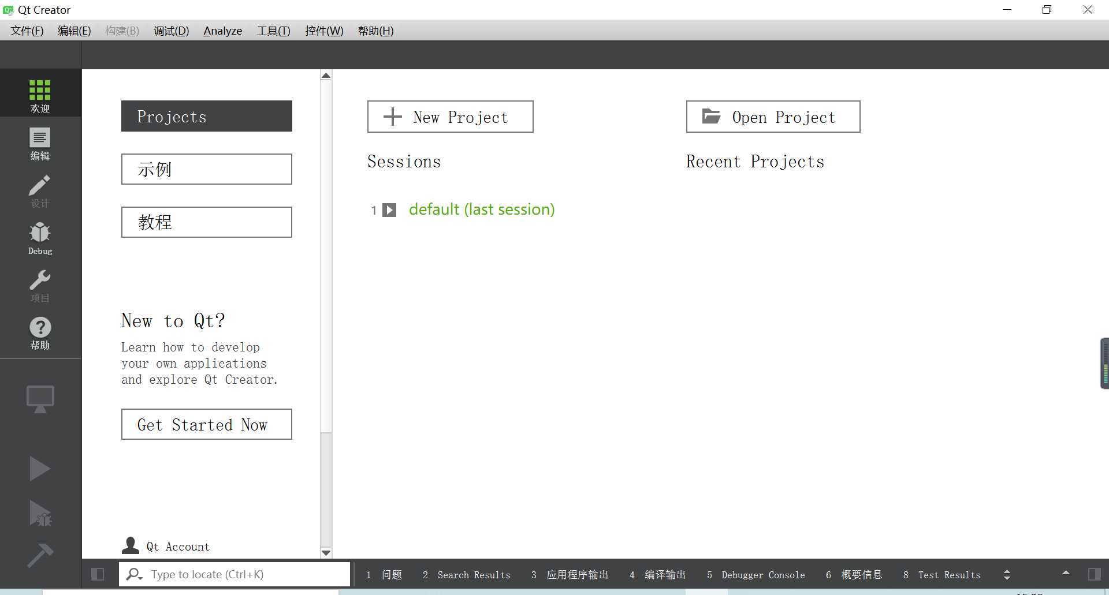
Task: Open Debug mode in sidebar
Action: 40,238
